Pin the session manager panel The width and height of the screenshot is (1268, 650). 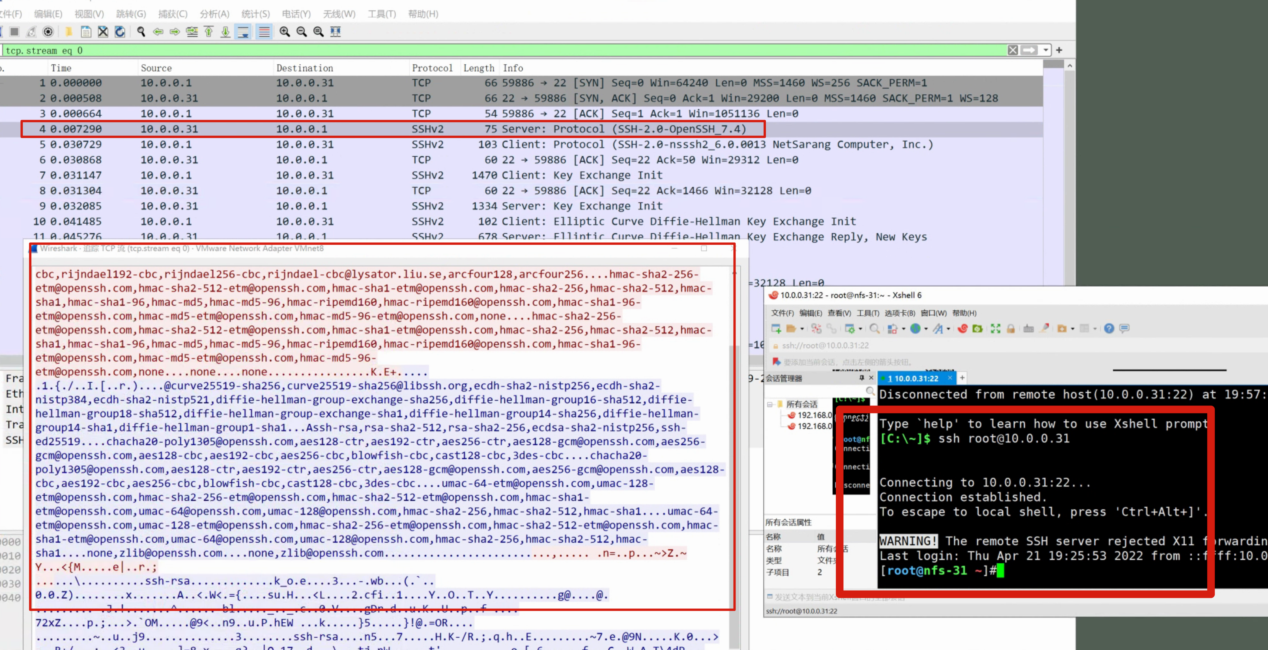coord(861,378)
